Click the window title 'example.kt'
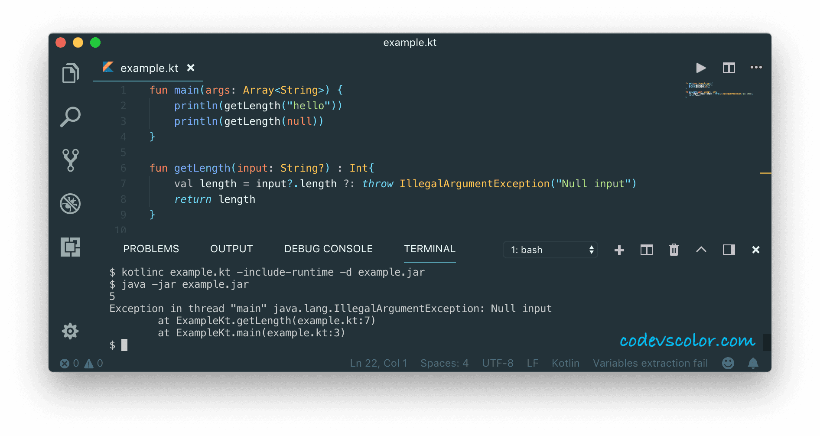The width and height of the screenshot is (820, 436). (x=410, y=42)
